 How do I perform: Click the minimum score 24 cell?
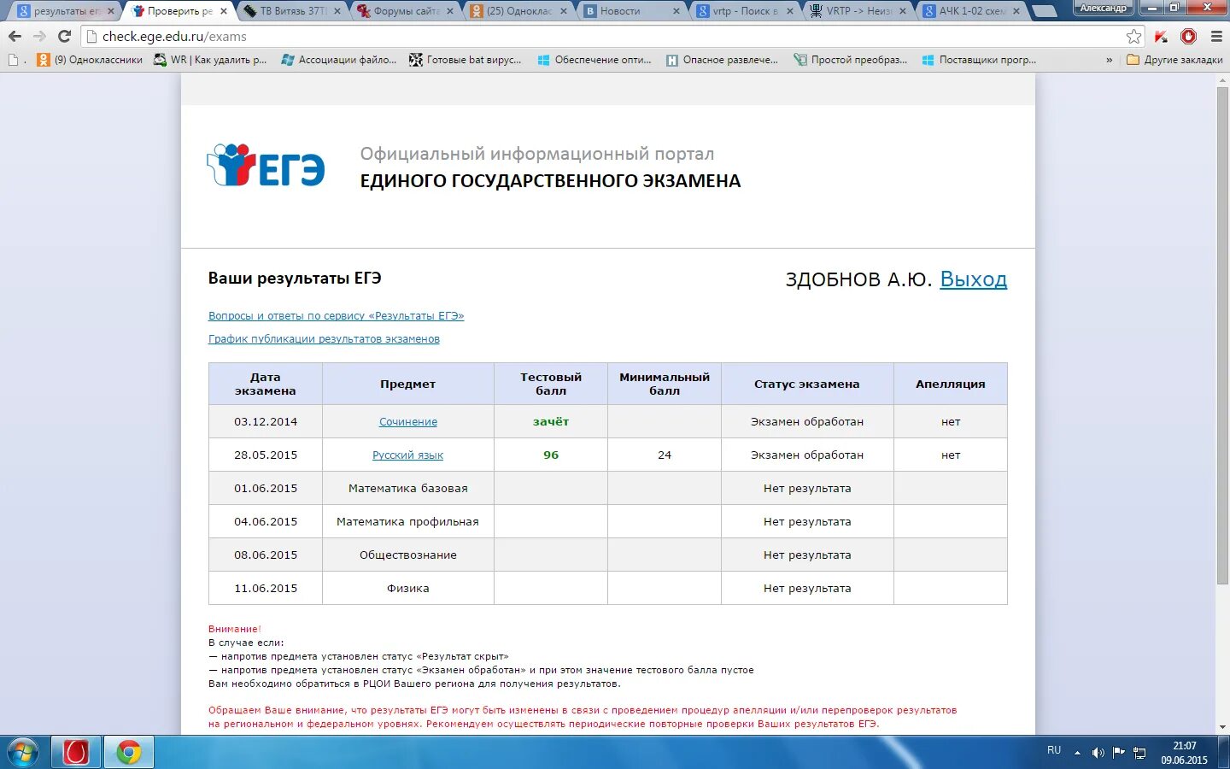665,455
